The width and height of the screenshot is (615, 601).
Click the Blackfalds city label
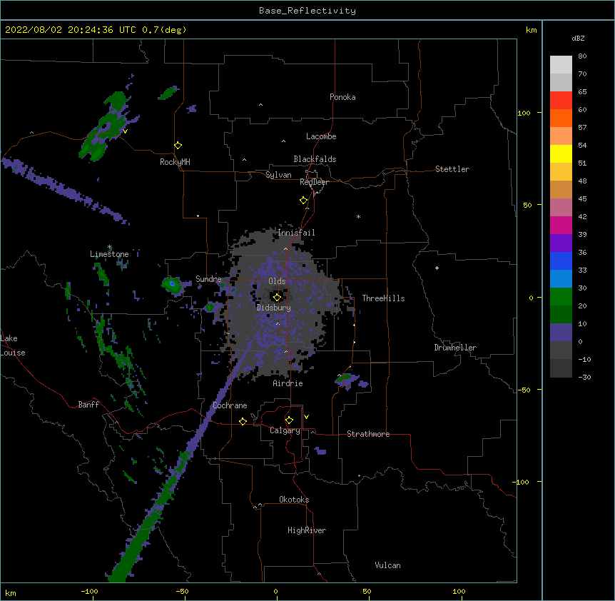point(315,159)
